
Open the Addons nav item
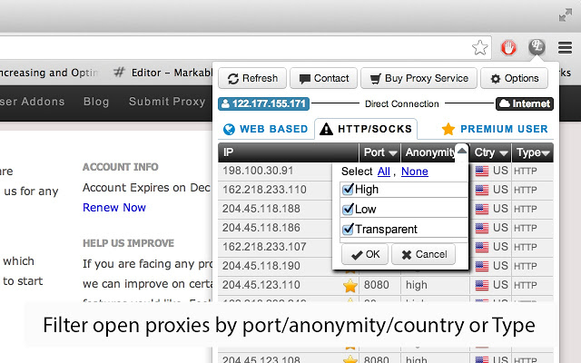pyautogui.click(x=33, y=102)
